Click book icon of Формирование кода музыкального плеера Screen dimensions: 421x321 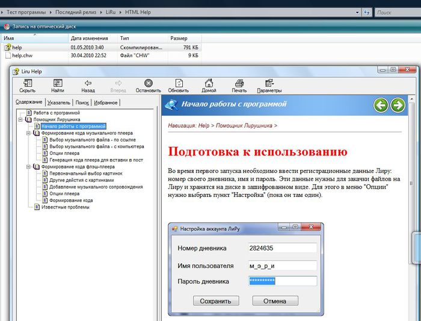pyautogui.click(x=36, y=133)
